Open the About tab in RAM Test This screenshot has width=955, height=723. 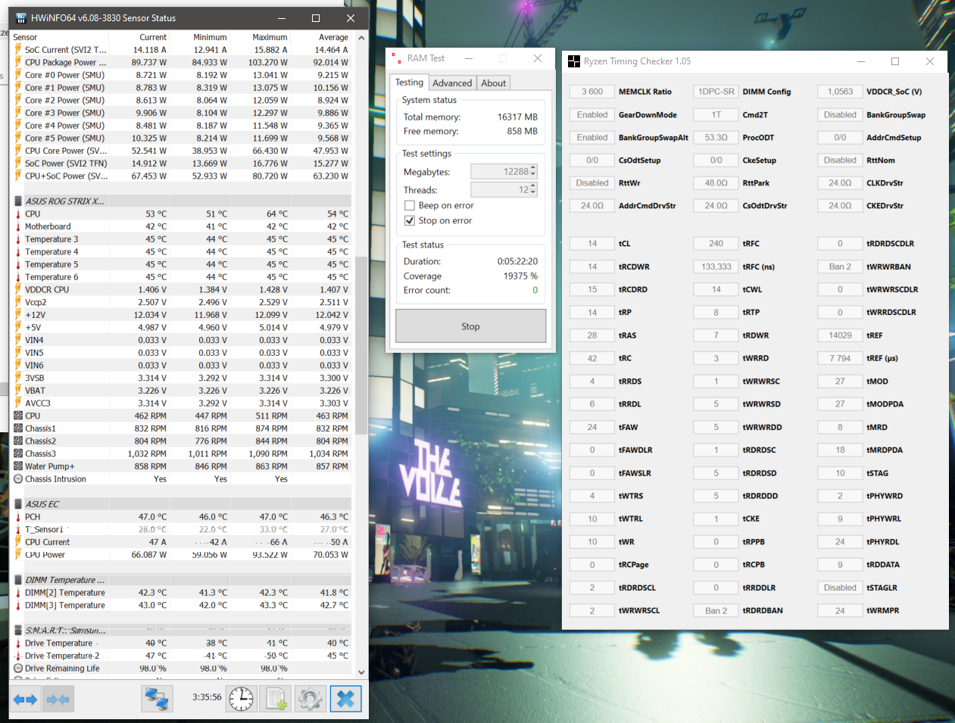494,83
